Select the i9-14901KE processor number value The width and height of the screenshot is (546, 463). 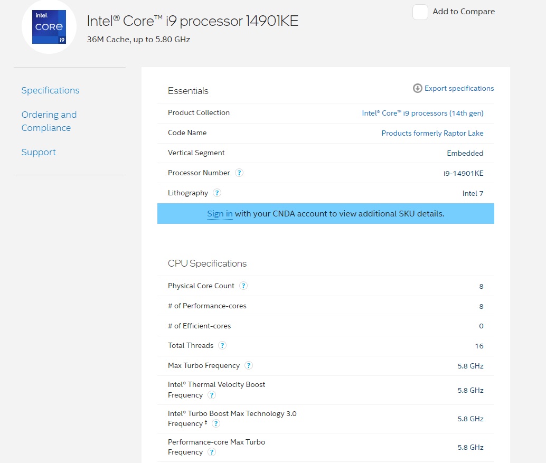464,173
